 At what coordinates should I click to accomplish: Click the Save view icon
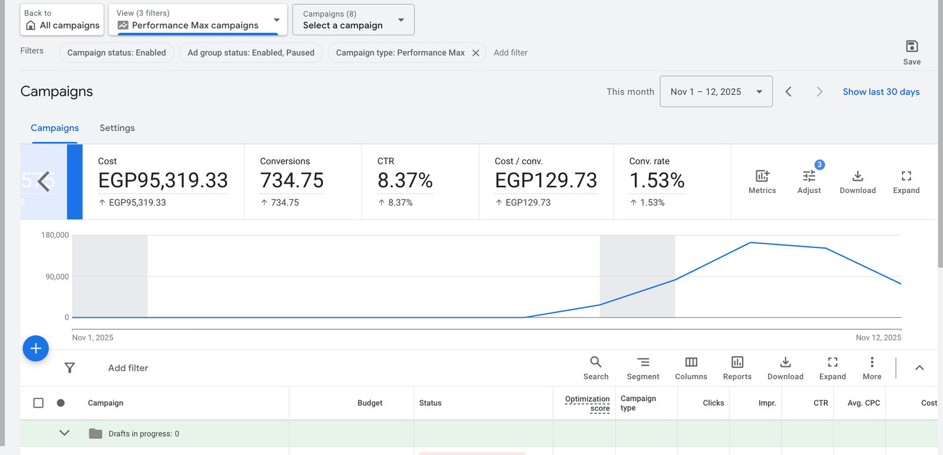pos(911,47)
